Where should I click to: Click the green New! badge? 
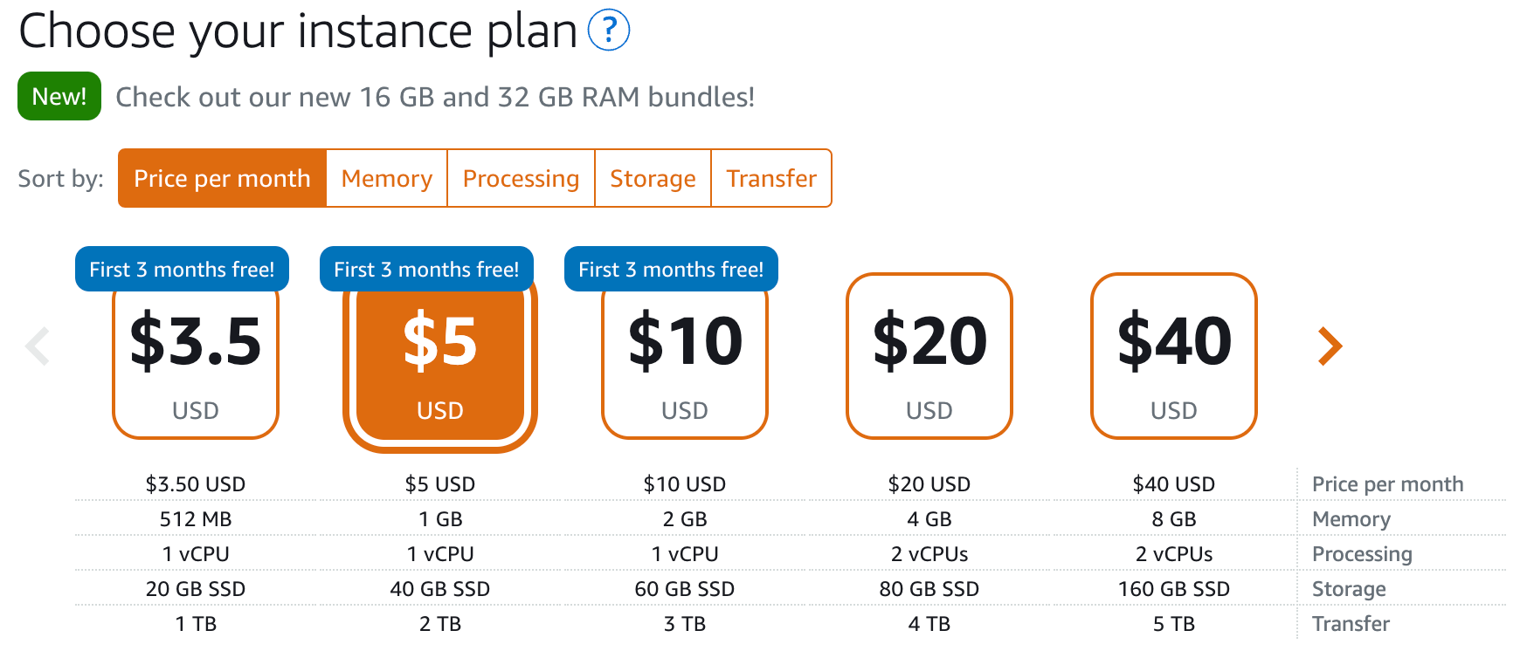point(59,96)
